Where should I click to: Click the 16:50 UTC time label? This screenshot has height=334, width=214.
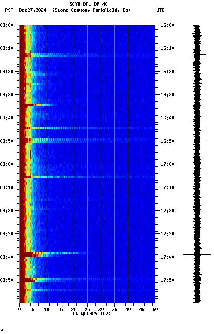click(x=167, y=141)
